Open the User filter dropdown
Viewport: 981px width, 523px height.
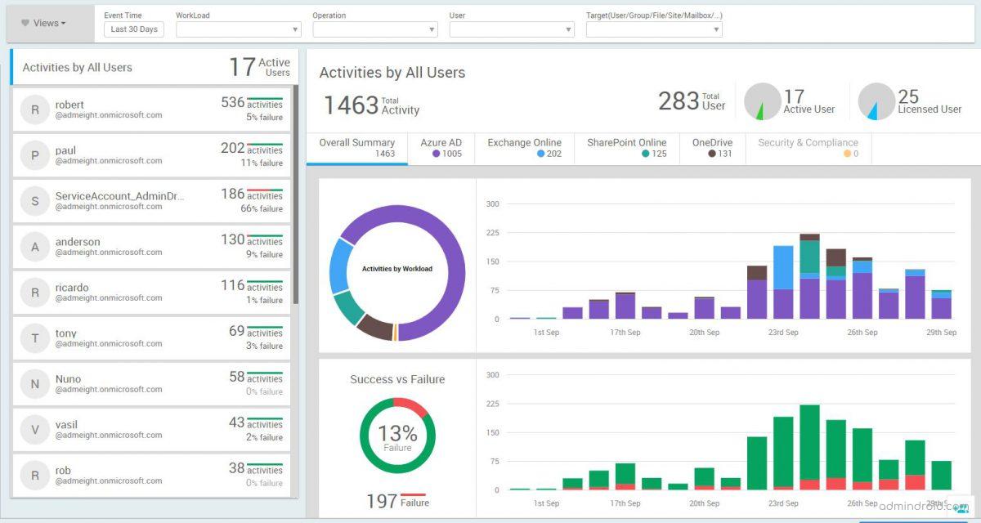(512, 29)
